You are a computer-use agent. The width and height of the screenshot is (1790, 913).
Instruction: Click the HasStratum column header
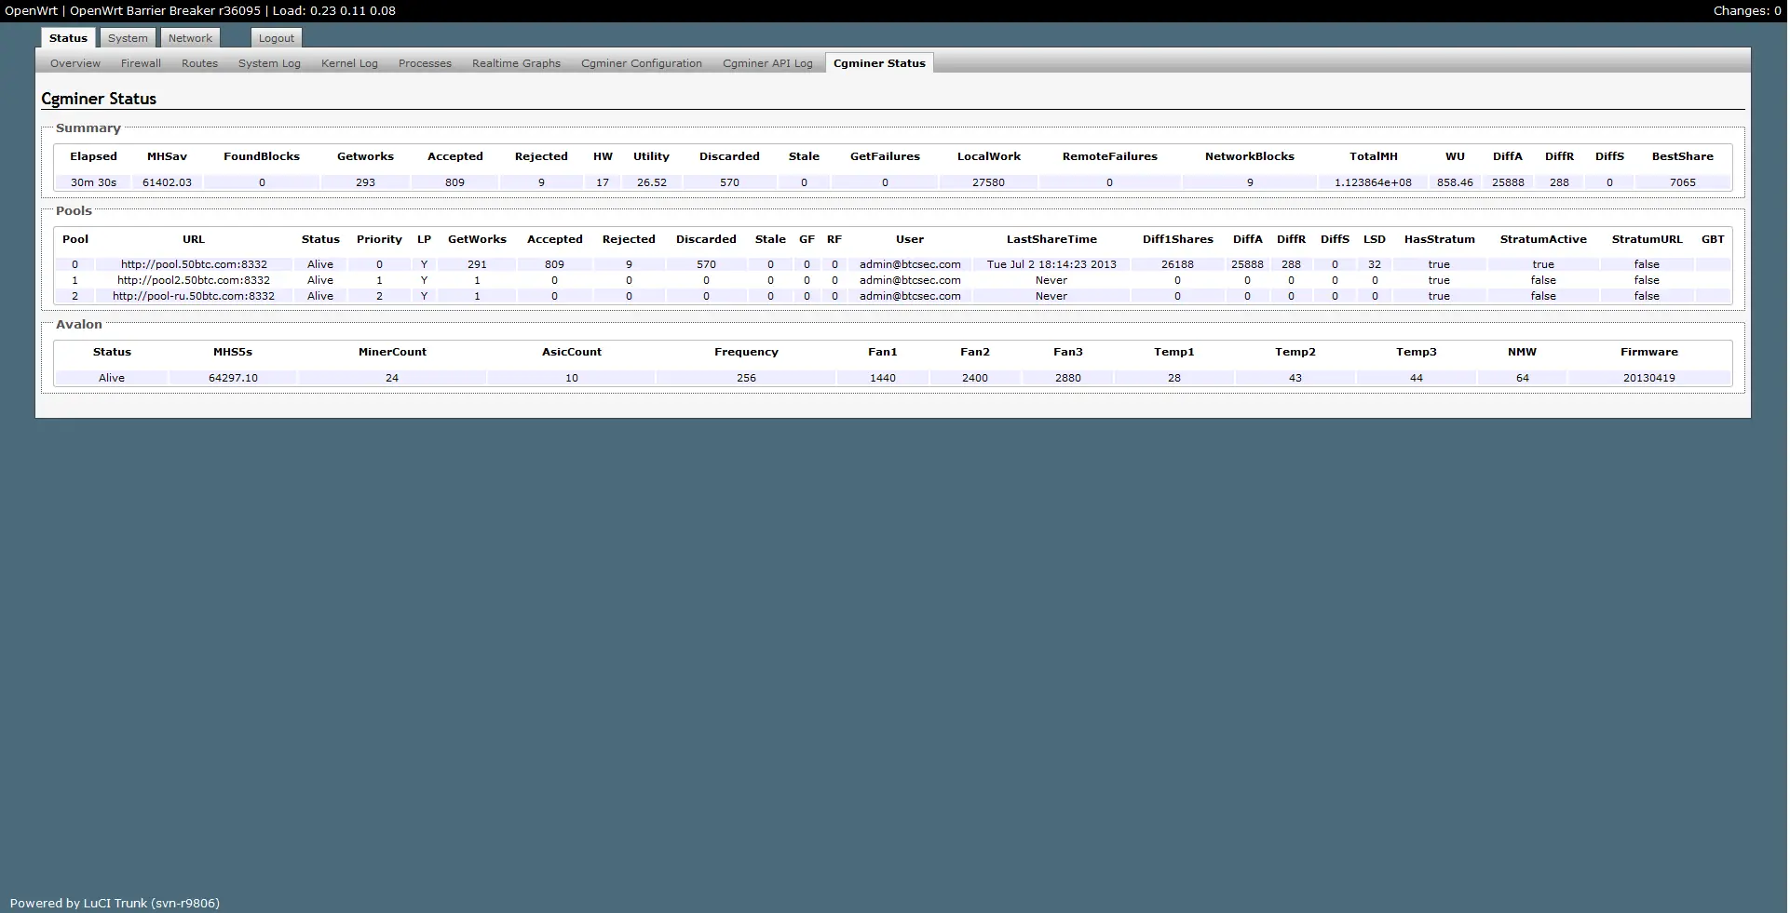point(1439,239)
